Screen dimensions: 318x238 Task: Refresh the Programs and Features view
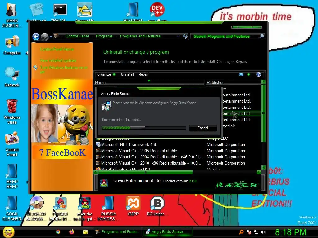coord(185,37)
